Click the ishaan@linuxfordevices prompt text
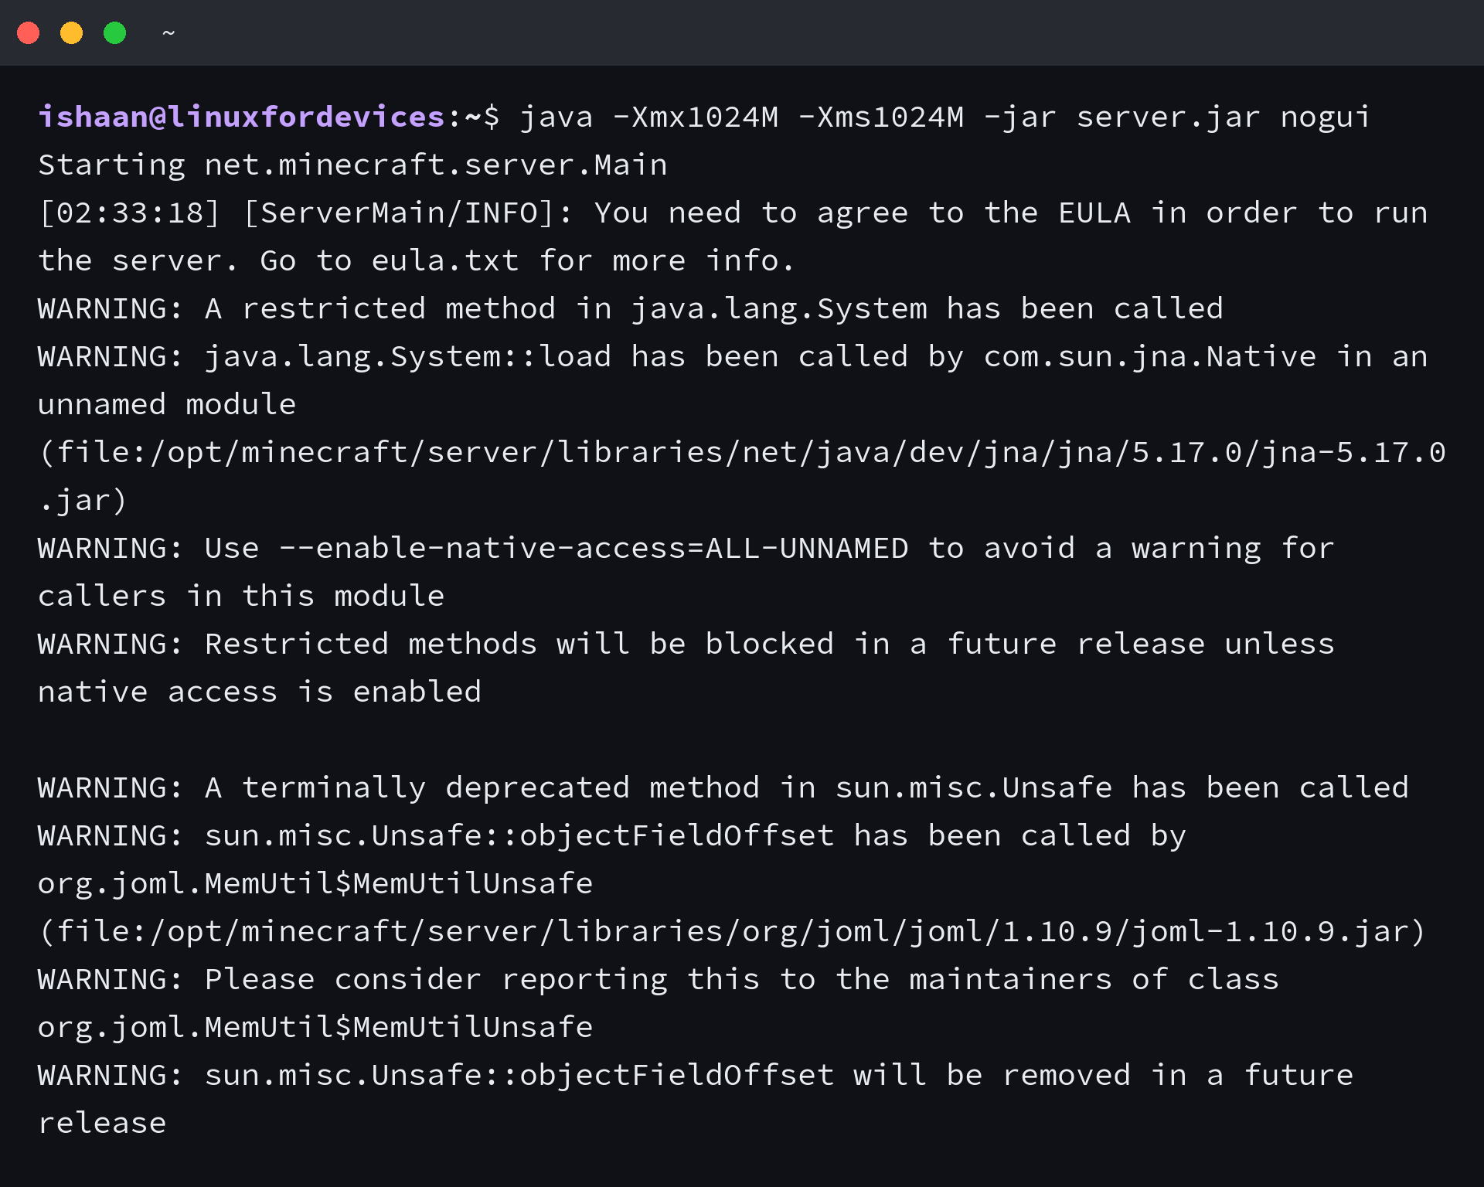The width and height of the screenshot is (1484, 1187). point(241,117)
